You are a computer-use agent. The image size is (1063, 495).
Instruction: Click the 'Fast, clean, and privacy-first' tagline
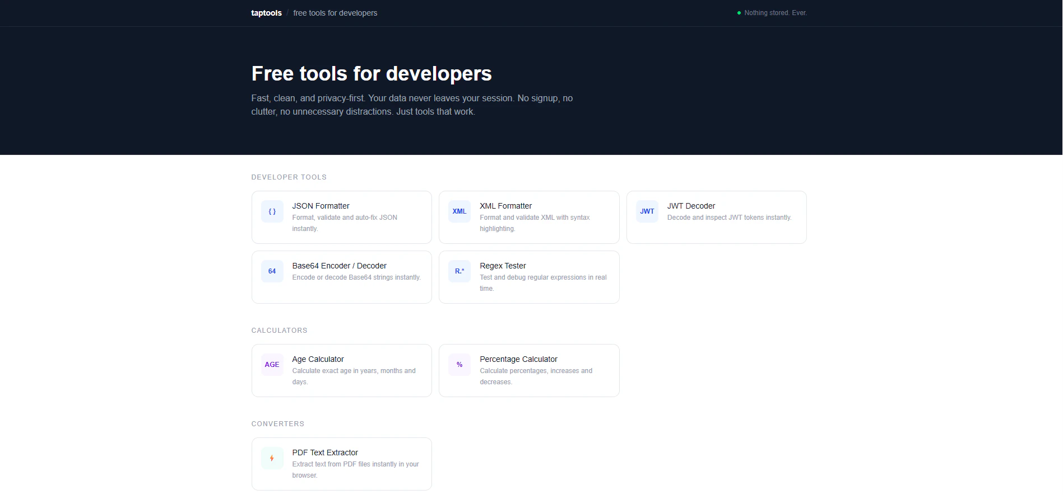[x=412, y=105]
